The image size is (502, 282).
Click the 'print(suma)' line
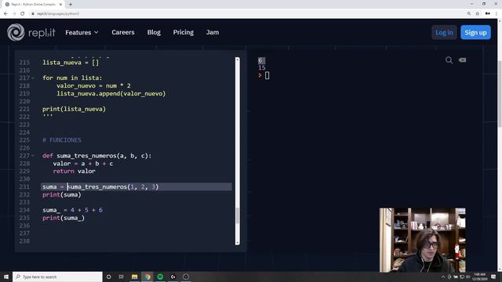pyautogui.click(x=62, y=195)
